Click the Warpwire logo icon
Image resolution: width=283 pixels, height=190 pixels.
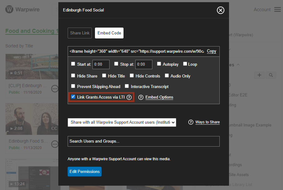[x=9, y=9]
